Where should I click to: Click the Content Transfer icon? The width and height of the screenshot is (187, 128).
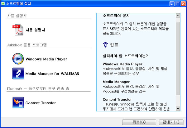pyautogui.click(x=18, y=102)
